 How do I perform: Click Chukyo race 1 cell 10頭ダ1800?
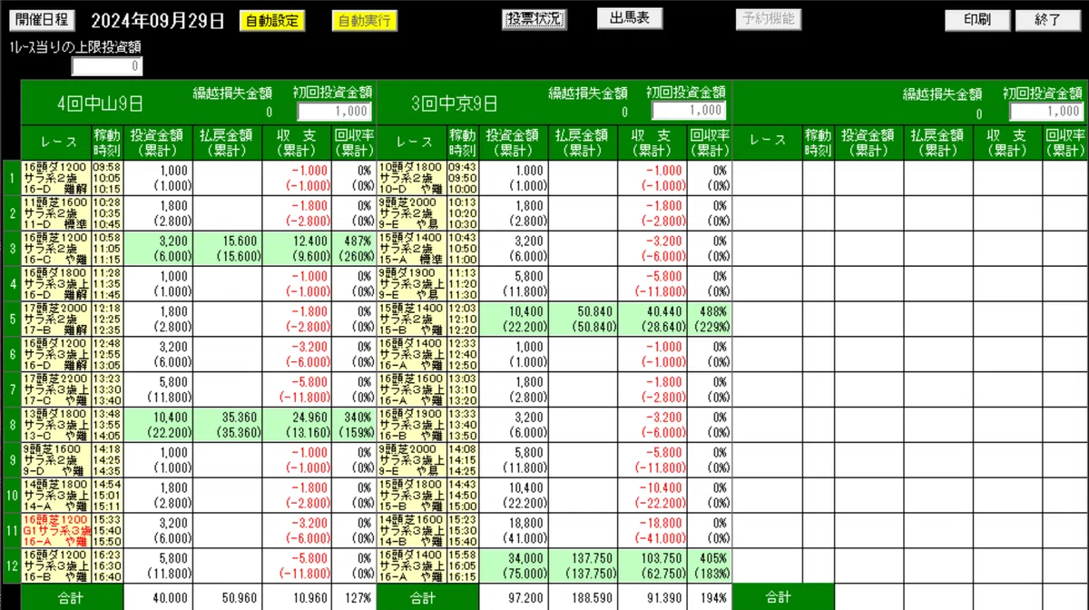coord(412,179)
